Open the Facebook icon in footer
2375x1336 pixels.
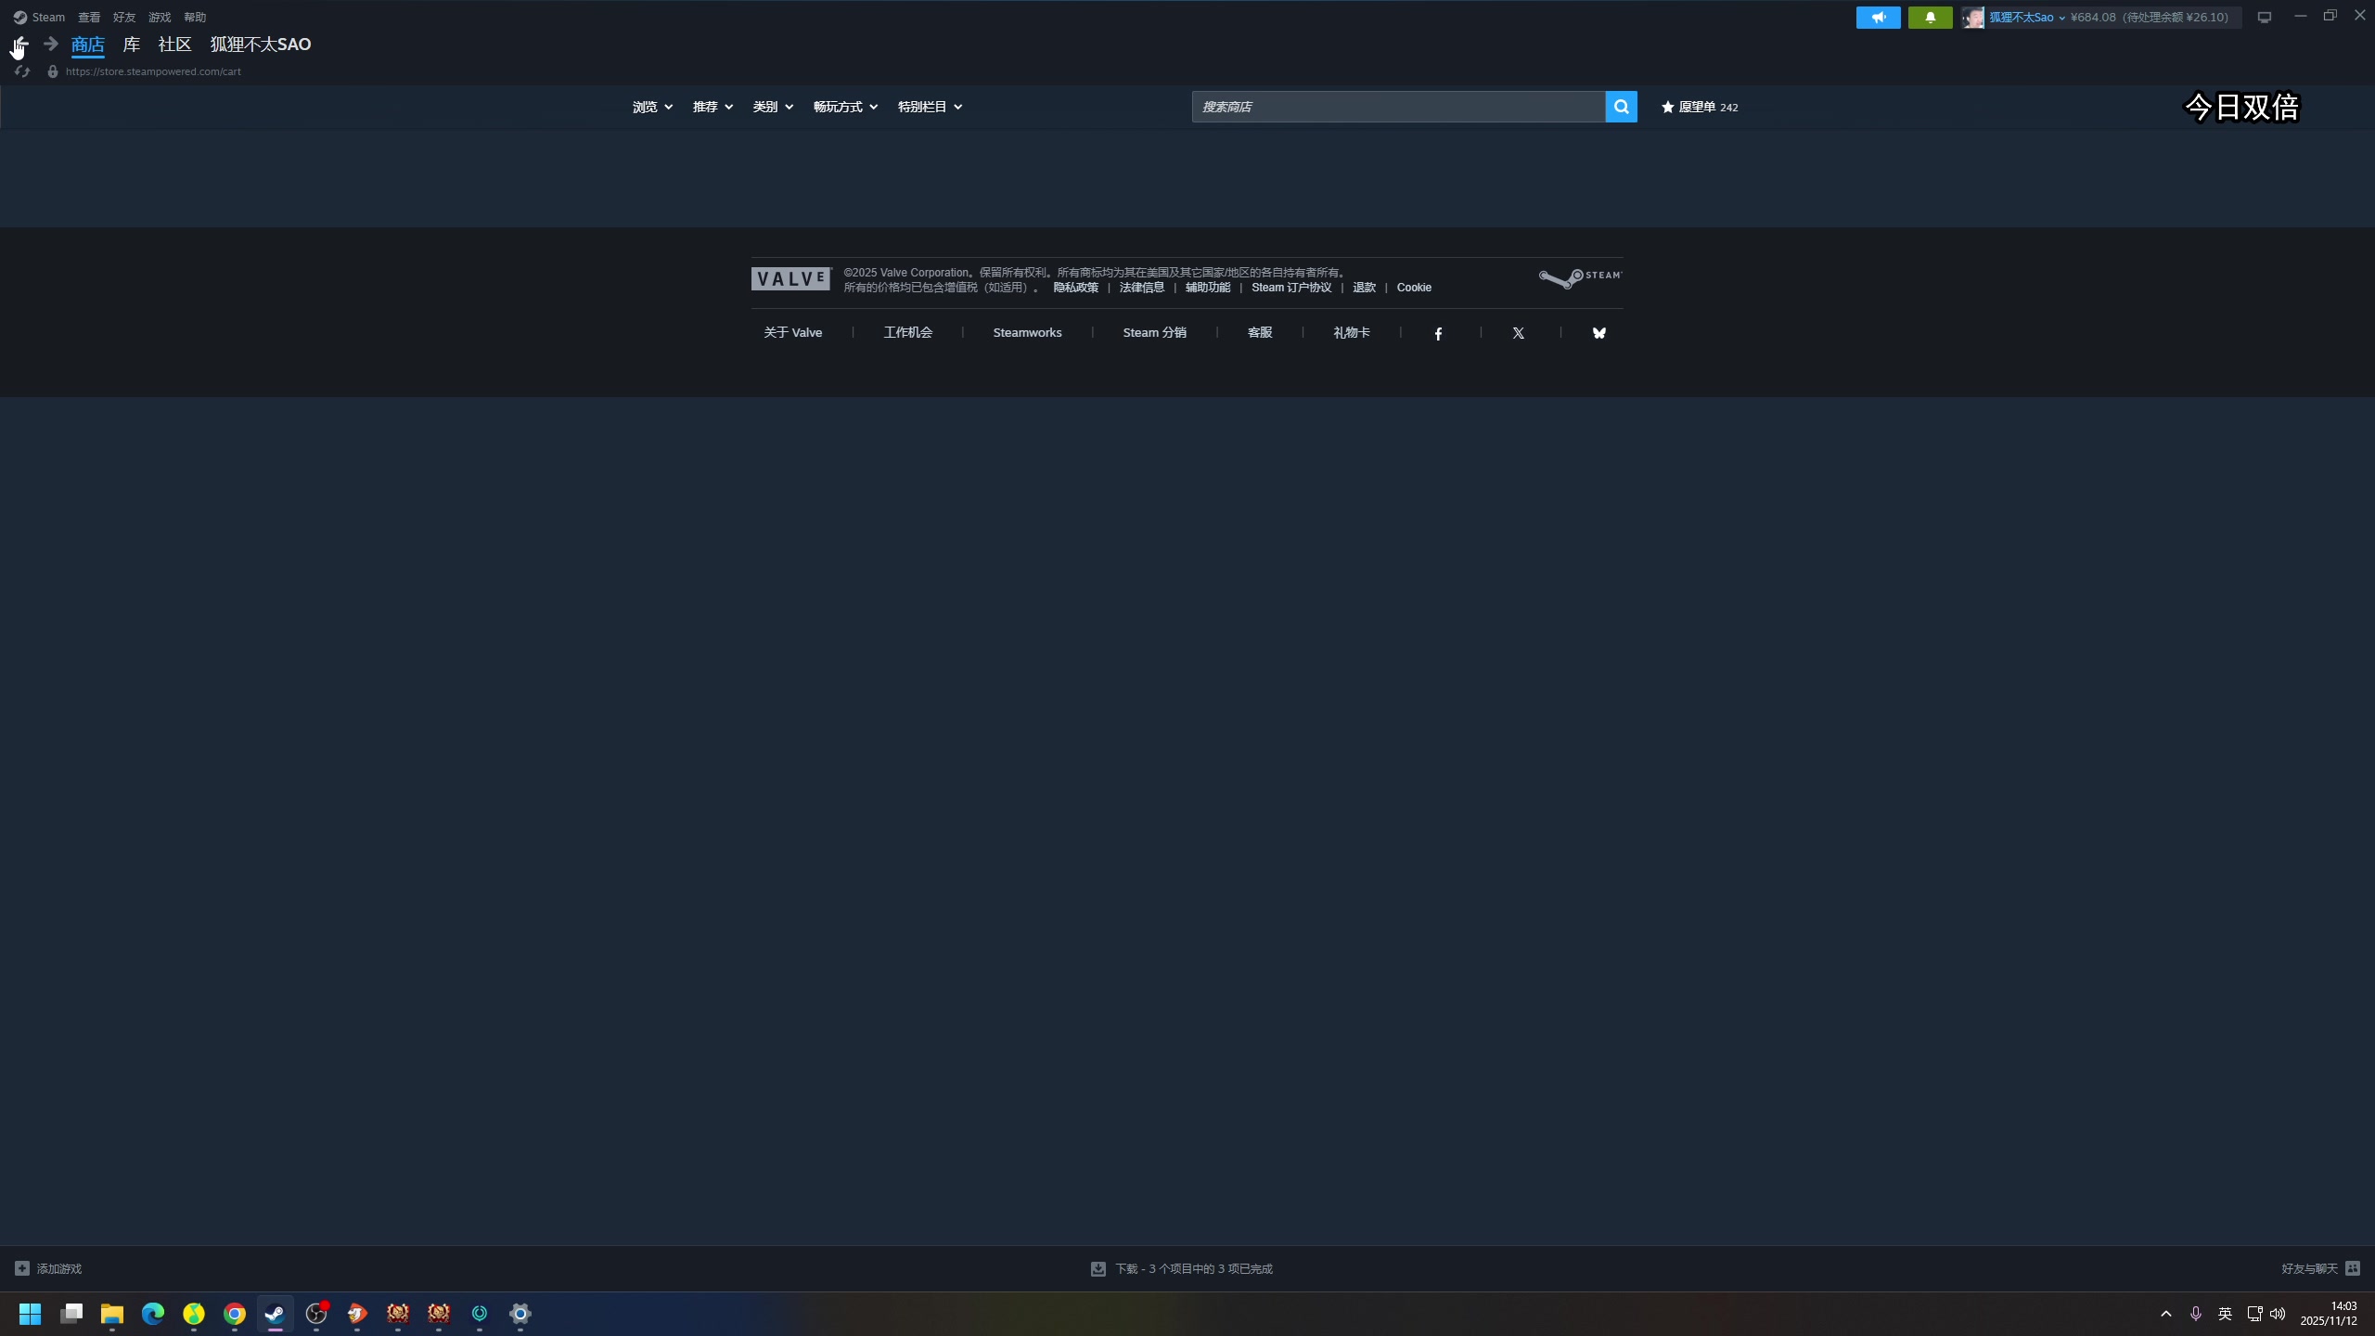tap(1438, 333)
